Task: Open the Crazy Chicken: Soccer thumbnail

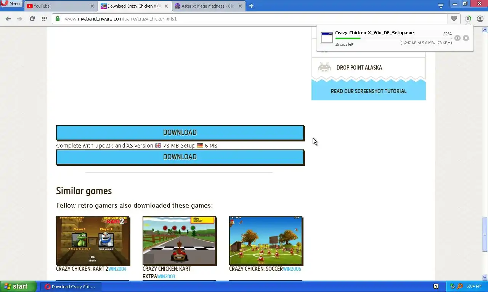Action: pyautogui.click(x=266, y=241)
